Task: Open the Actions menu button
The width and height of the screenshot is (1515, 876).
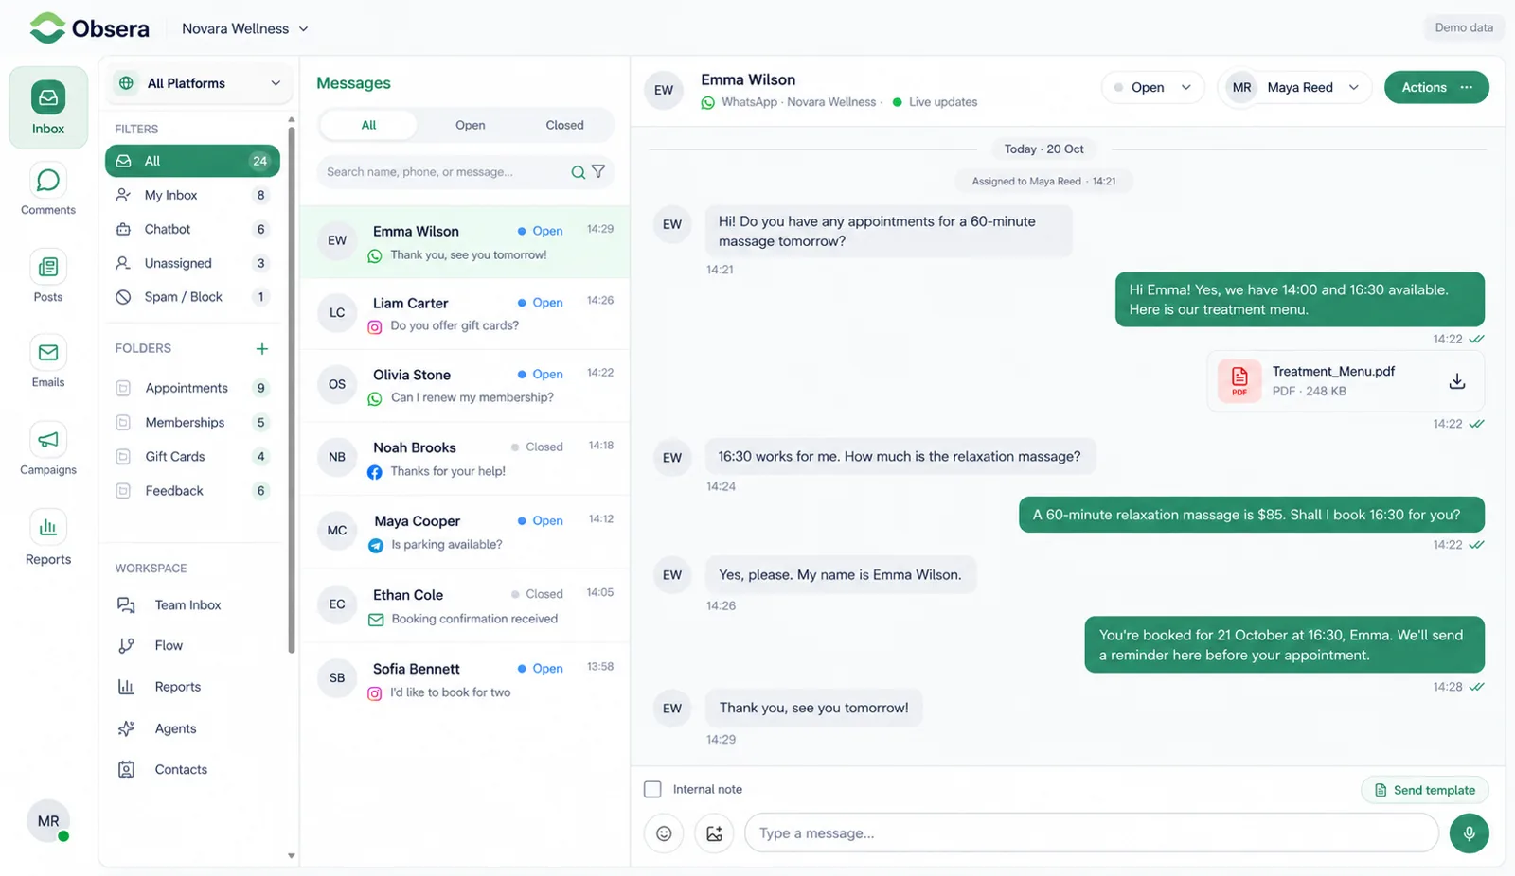Action: click(1436, 87)
